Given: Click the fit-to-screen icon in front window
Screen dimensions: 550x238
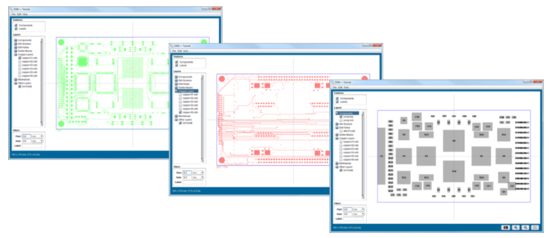Looking at the screenshot, I should click(535, 227).
